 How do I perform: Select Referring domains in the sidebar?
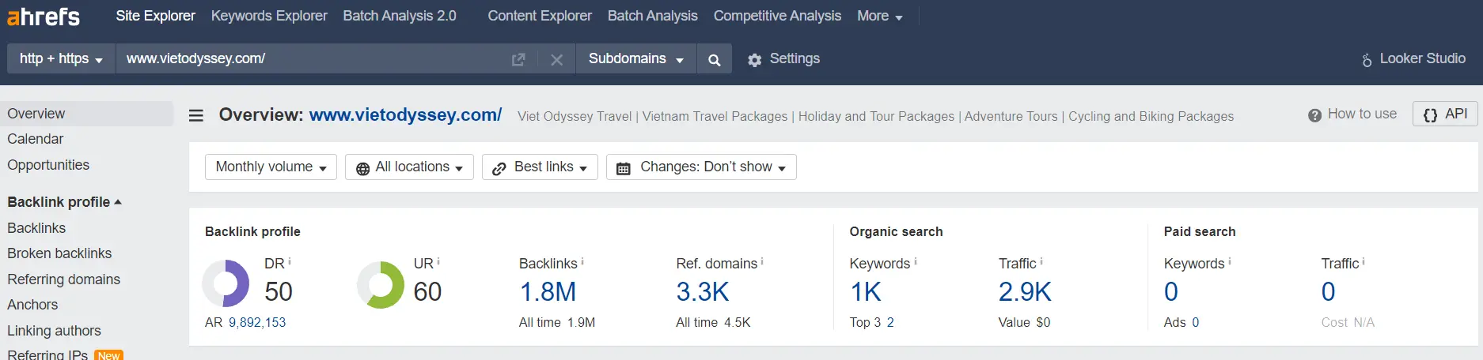coord(64,279)
